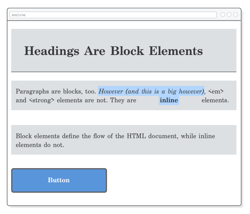
Task: Click the word 'elements' at paragraph end
Action: (x=215, y=100)
